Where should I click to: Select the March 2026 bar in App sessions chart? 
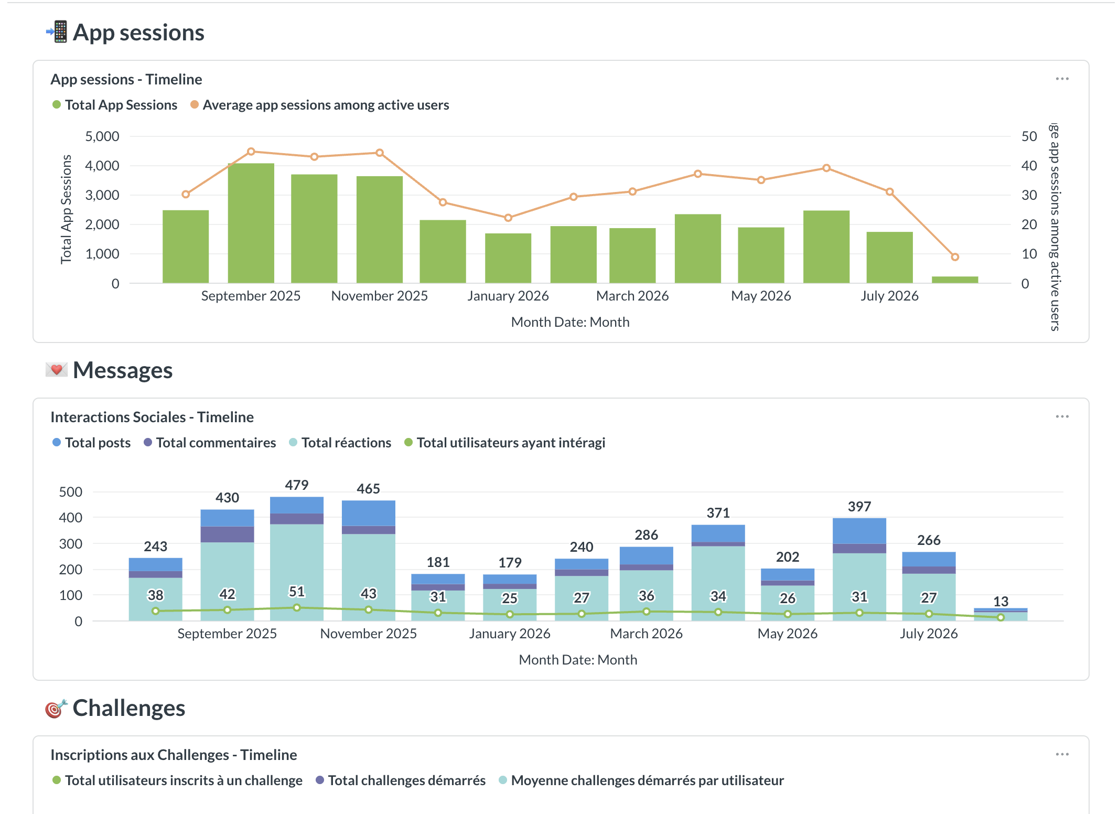coord(632,256)
